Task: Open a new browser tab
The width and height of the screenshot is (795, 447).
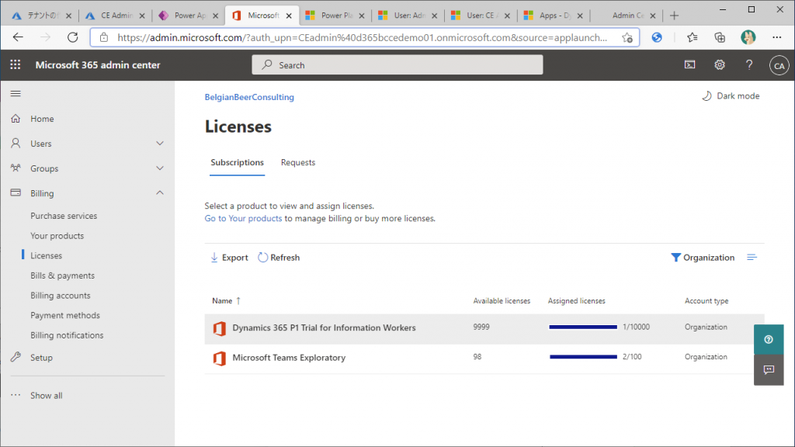Action: click(x=674, y=16)
